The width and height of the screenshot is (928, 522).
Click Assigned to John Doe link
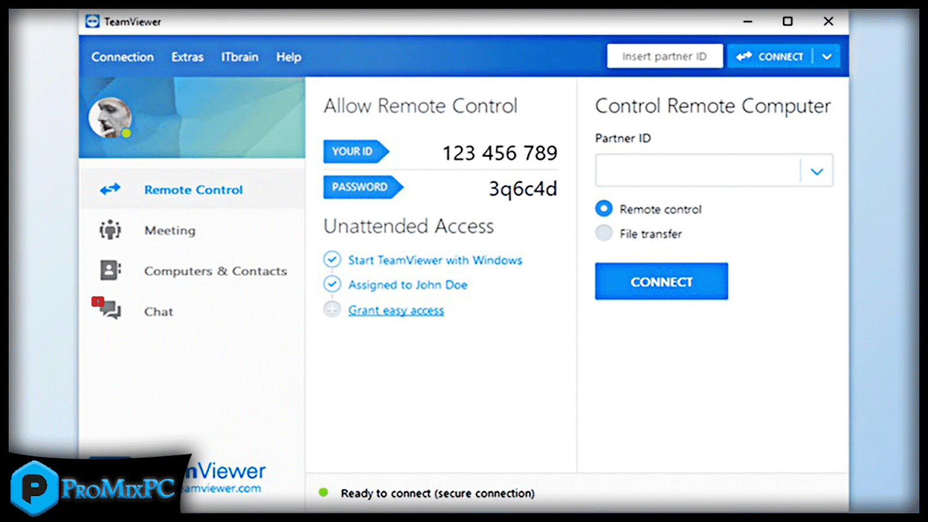coord(408,285)
